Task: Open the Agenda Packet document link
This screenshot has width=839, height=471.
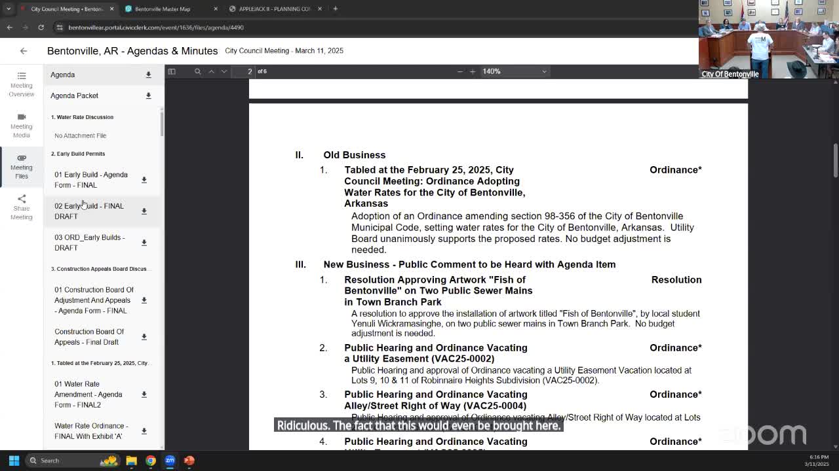Action: click(x=74, y=96)
